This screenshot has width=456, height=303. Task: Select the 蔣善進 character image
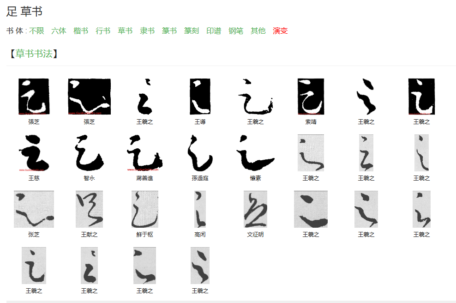[145, 152]
